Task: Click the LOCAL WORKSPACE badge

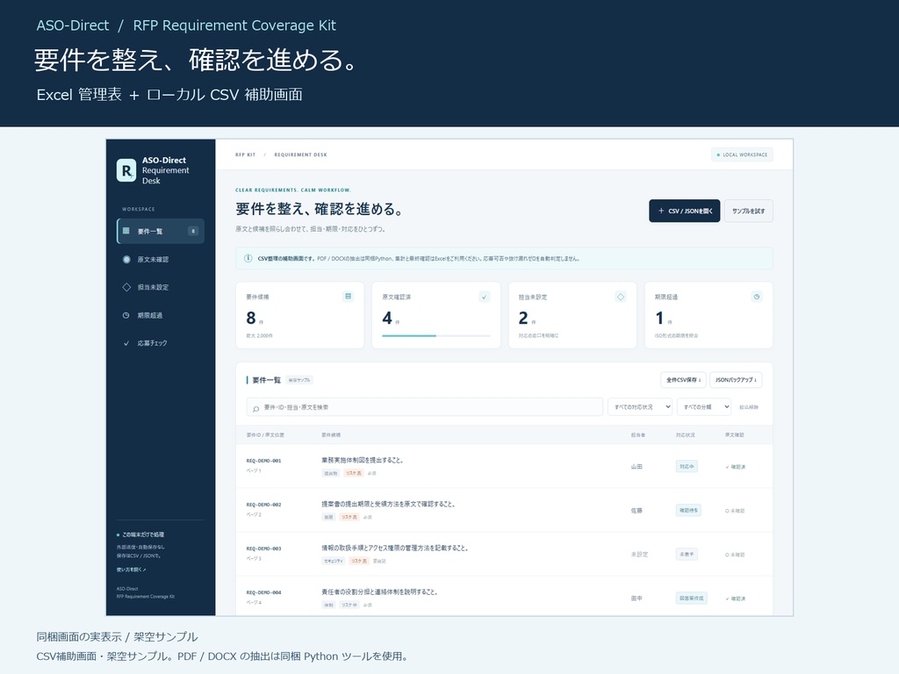Action: 742,154
